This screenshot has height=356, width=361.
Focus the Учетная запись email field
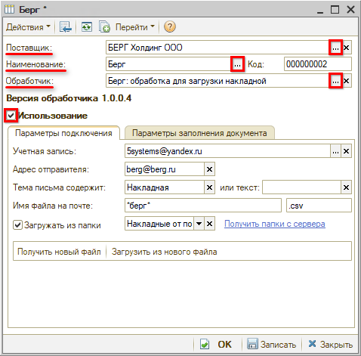[227, 151]
